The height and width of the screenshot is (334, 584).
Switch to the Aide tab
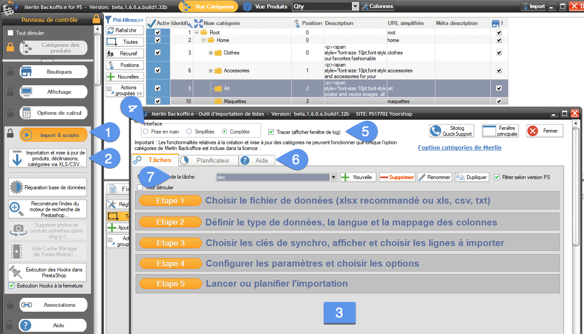tap(257, 160)
